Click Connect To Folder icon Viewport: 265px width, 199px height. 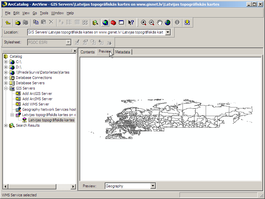tap(18, 22)
